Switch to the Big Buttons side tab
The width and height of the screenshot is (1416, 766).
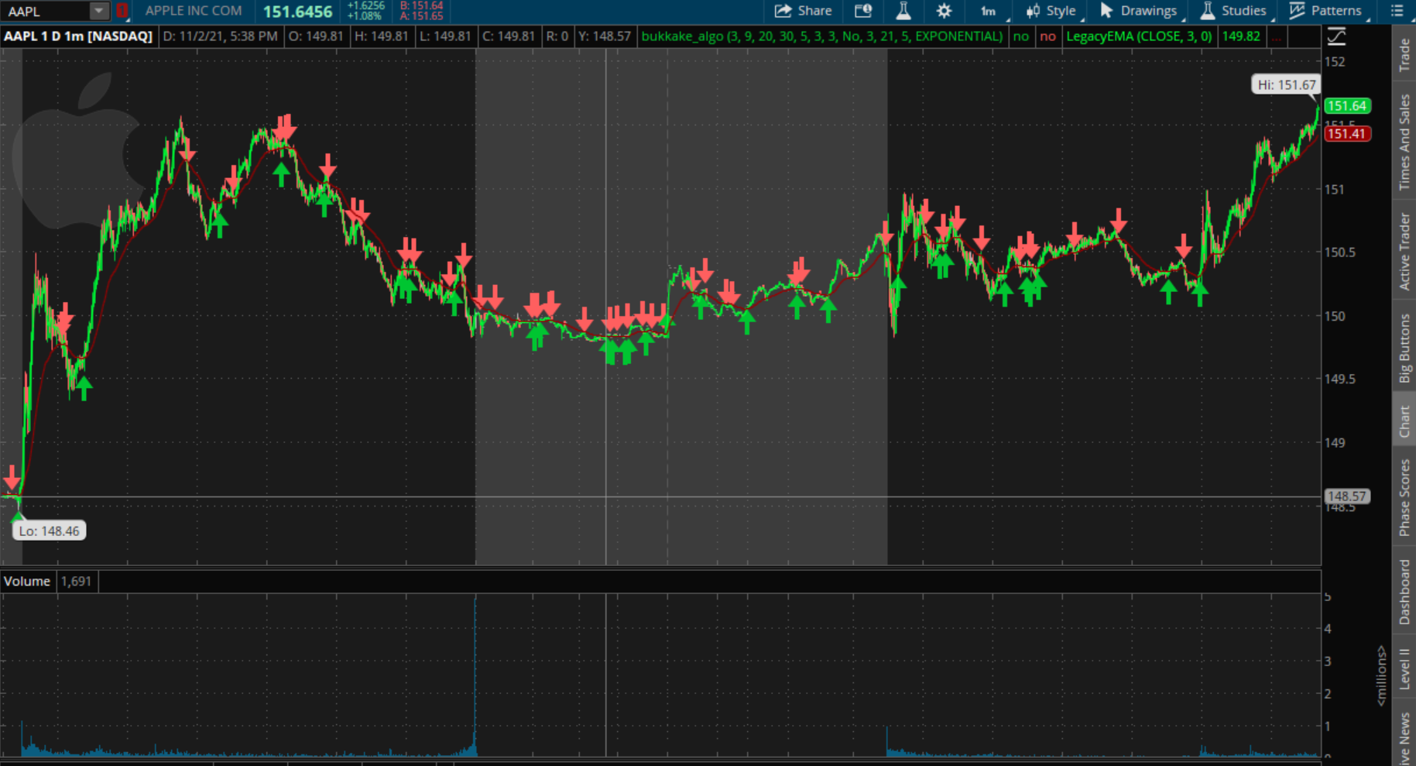coord(1404,348)
